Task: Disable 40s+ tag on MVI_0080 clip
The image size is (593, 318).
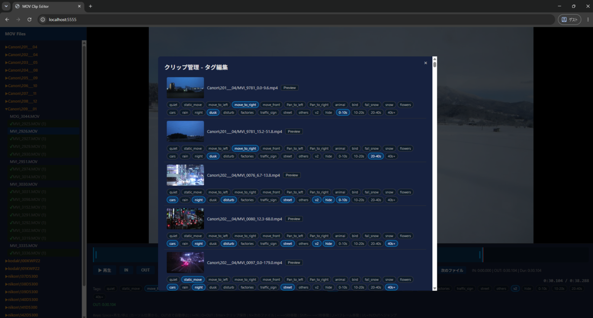Action: 391,243
